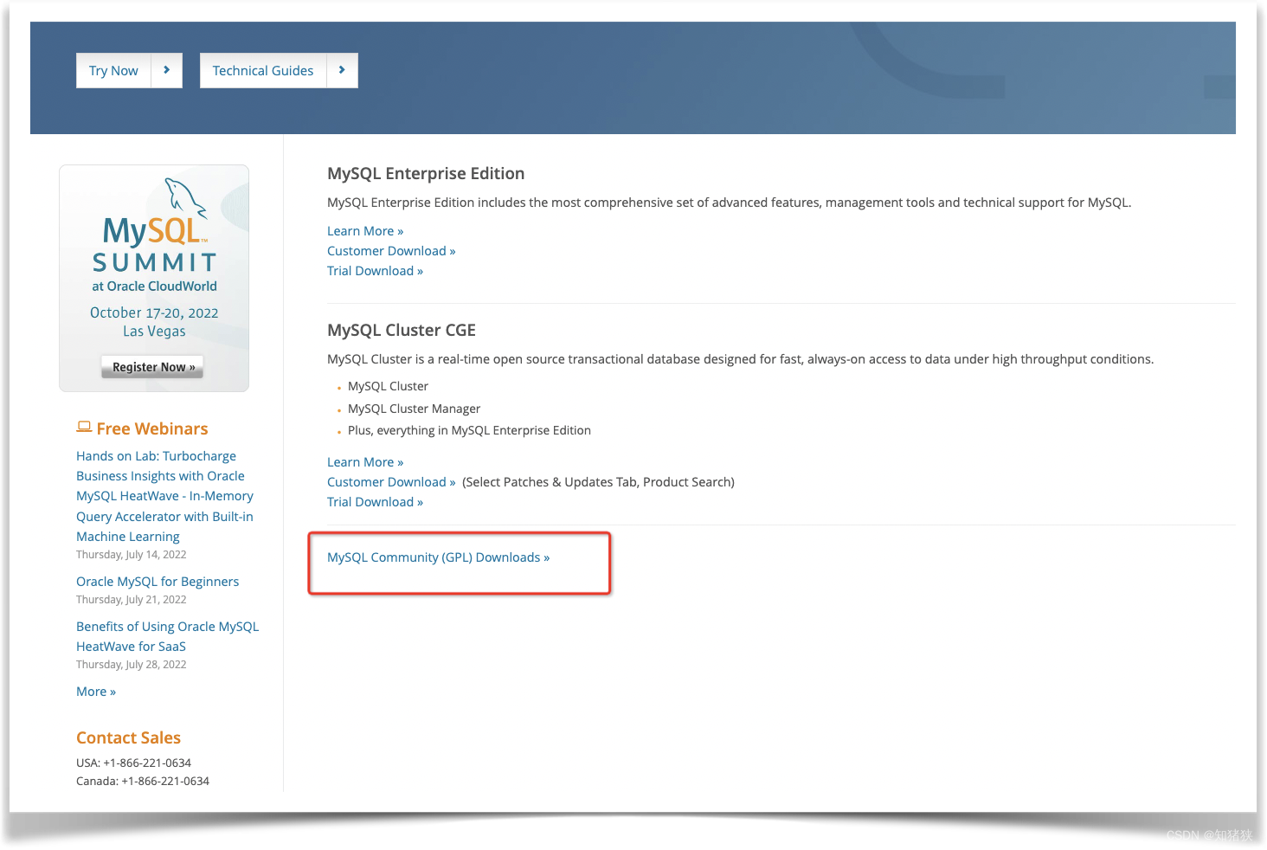Screen dimensions: 1267x850
Task: Click the Contact Sales heading
Action: [128, 737]
